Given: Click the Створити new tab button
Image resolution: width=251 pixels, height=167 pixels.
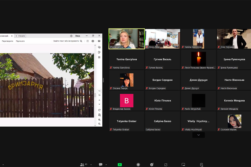Looking at the screenshot, I should point(20,36).
